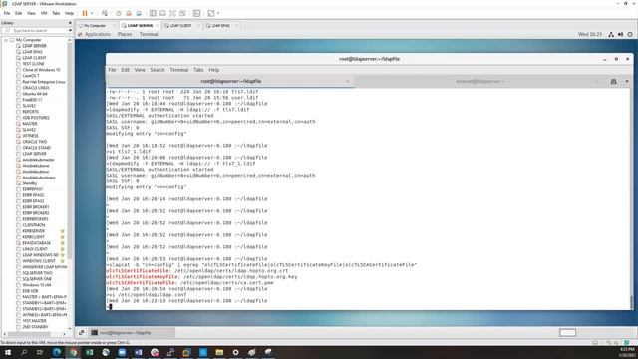This screenshot has width=638, height=359.
Task: Select KERBSERVER in the library tree
Action: 33,231
